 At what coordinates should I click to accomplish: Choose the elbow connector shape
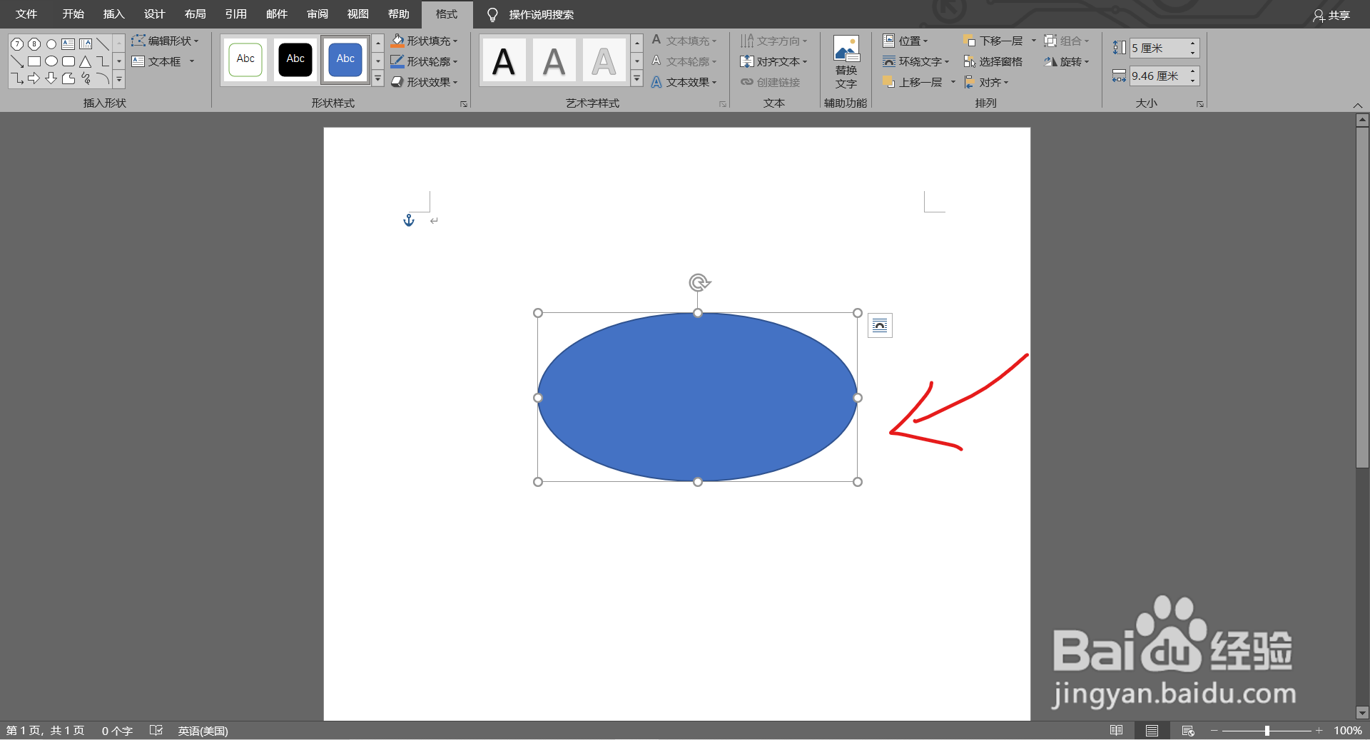pyautogui.click(x=103, y=61)
